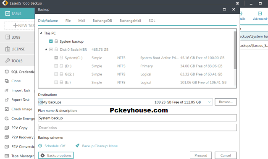Click the SQL Credential database icon
This screenshot has width=268, height=159.
click(7, 72)
